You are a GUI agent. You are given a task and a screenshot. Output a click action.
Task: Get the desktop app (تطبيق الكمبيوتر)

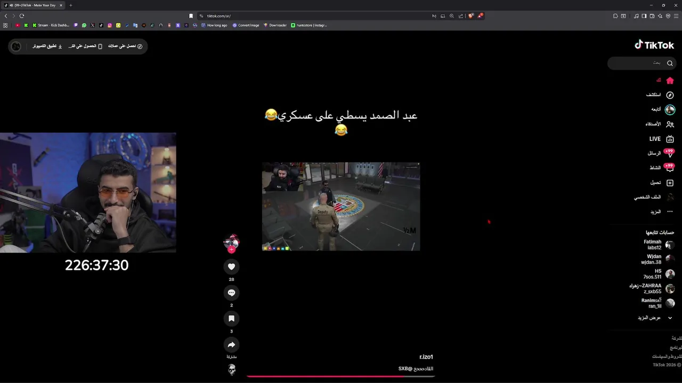pos(47,46)
